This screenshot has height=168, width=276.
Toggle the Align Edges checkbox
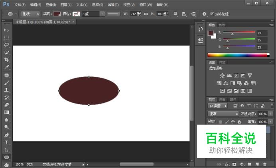[x=212, y=14]
